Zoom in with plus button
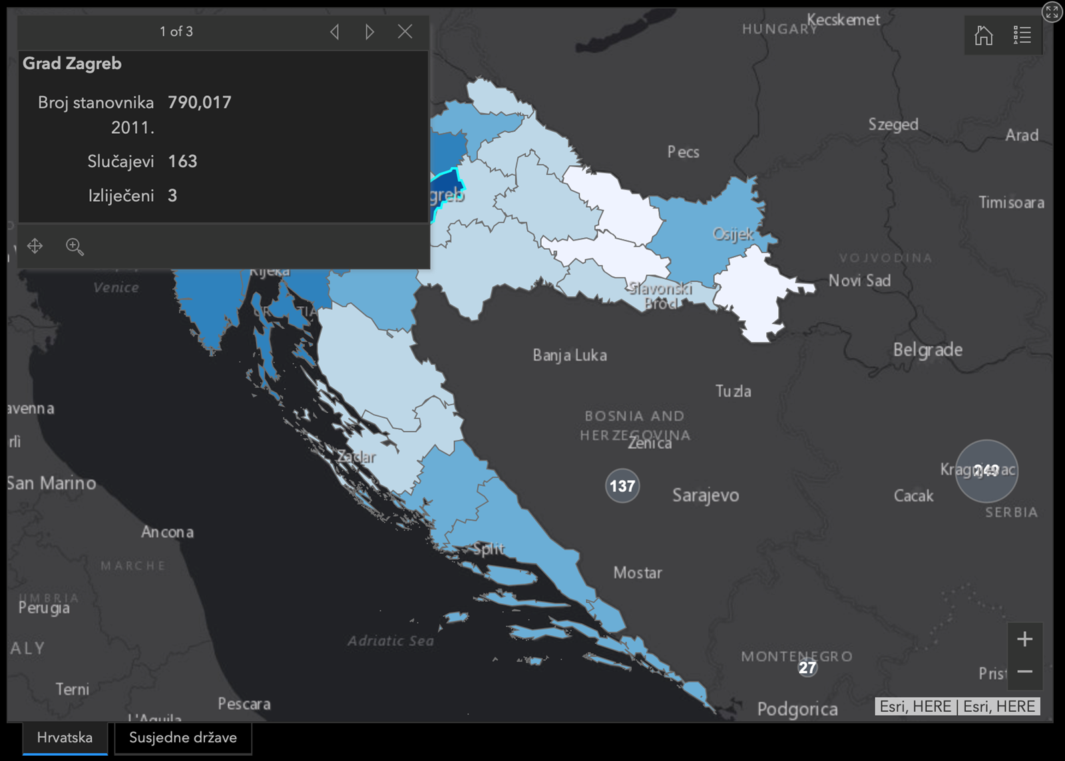1065x761 pixels. (x=1025, y=639)
